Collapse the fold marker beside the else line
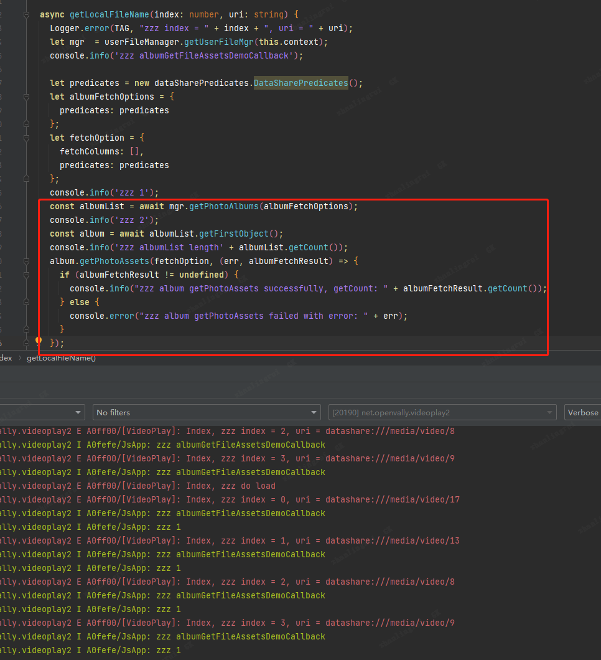 click(27, 302)
